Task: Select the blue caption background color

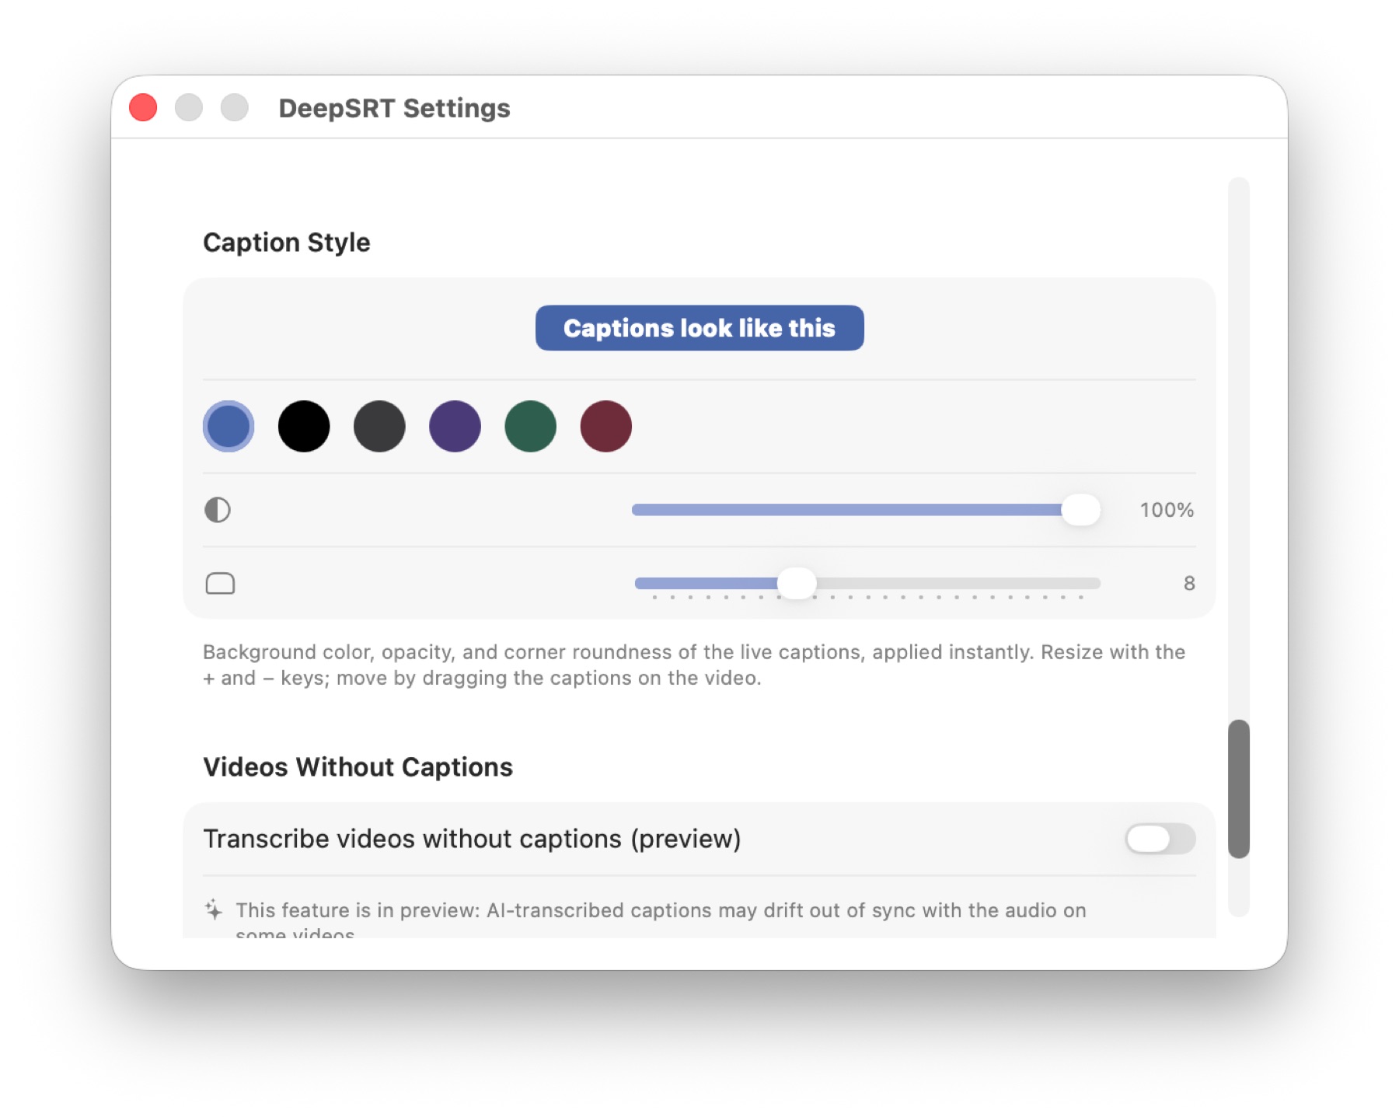Action: point(229,426)
